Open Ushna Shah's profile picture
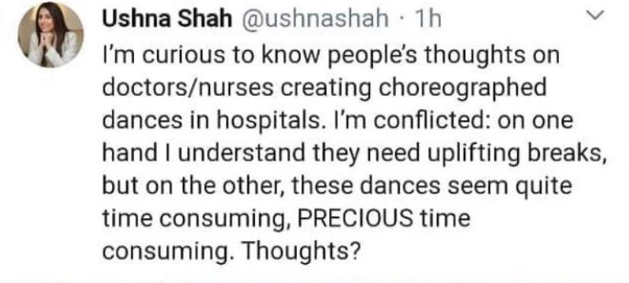 point(50,34)
